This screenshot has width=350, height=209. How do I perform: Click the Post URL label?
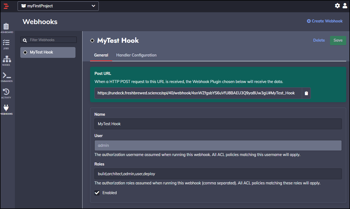103,74
